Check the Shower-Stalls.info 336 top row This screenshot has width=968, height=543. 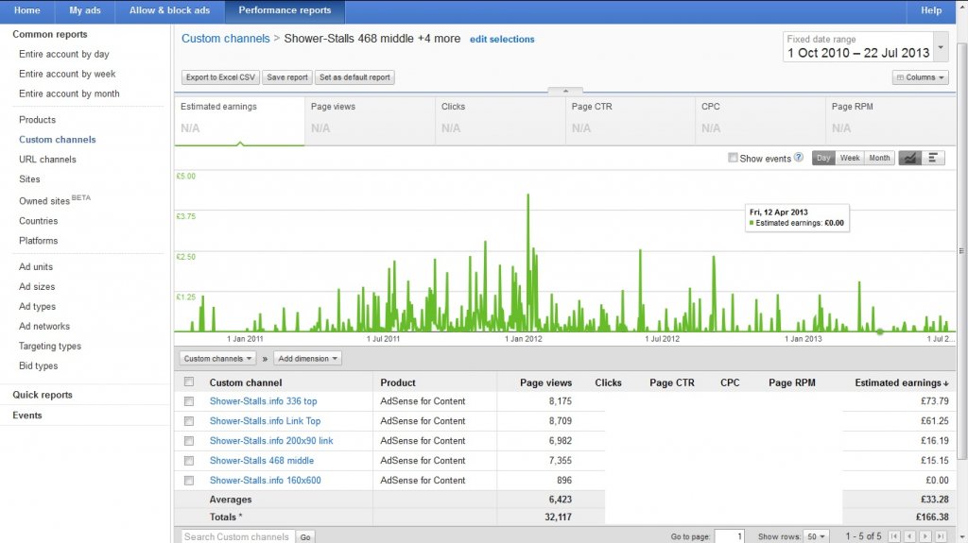[x=189, y=401]
